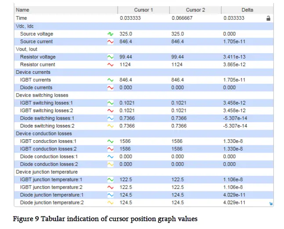Click Source current red waveform icon
284x229 pixels.
[111, 42]
